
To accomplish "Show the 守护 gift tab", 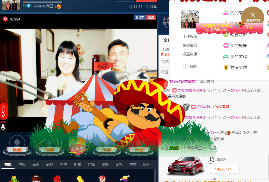I will coord(133,164).
